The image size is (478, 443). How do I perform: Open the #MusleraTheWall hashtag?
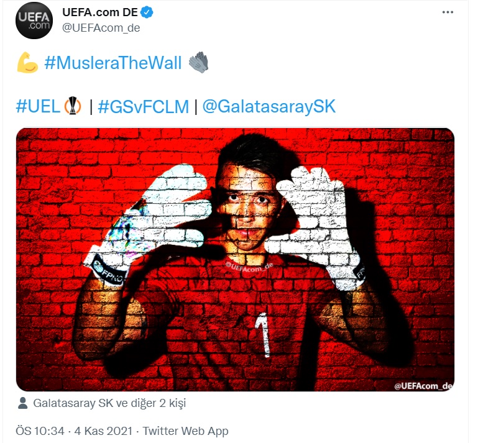113,63
